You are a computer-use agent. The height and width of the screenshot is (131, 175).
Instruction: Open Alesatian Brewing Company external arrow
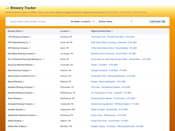tap(34, 87)
